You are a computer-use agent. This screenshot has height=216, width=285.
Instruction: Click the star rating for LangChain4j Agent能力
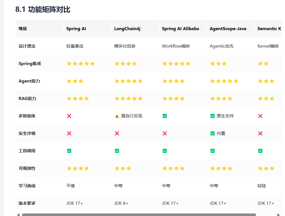129,81
